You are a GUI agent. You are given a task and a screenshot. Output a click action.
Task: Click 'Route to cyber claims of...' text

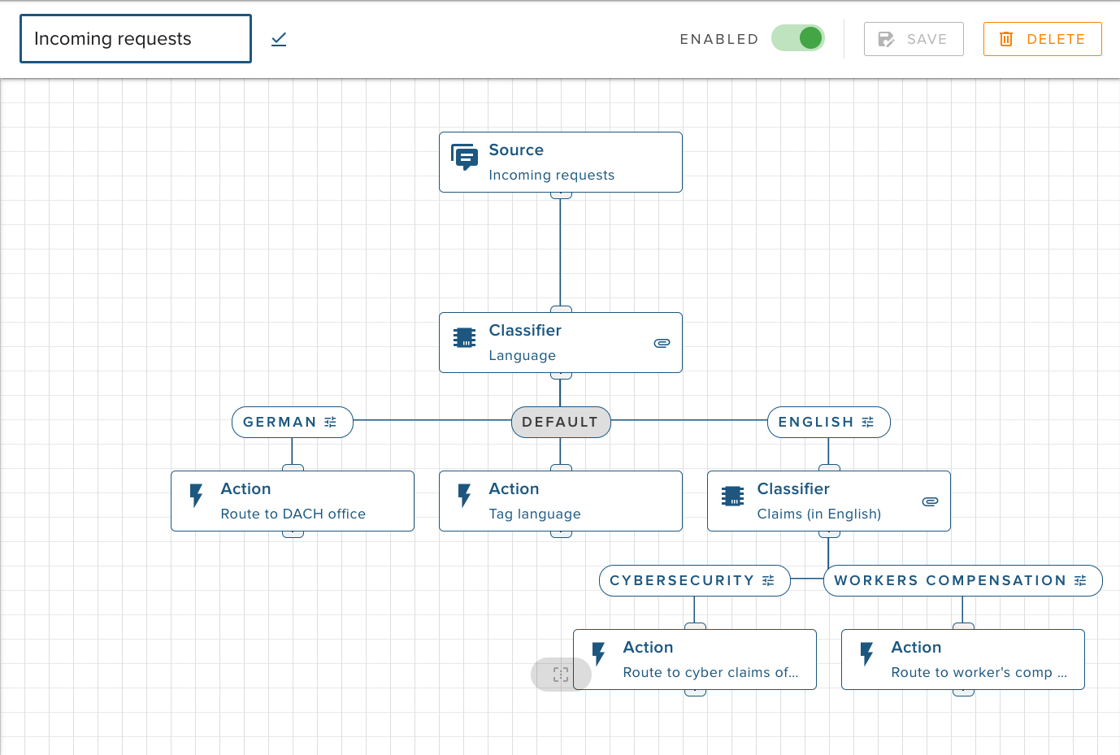710,672
